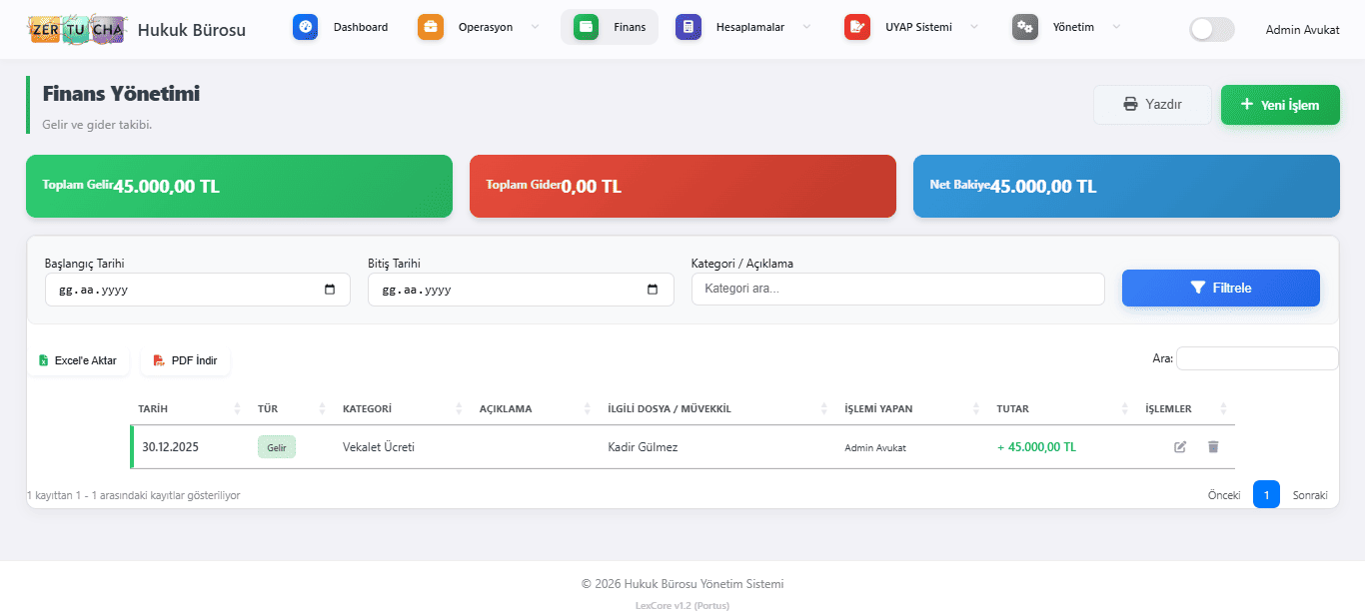Click the Hukuk Bürosu header title
Screen dimensions: 1365x612
point(192,30)
